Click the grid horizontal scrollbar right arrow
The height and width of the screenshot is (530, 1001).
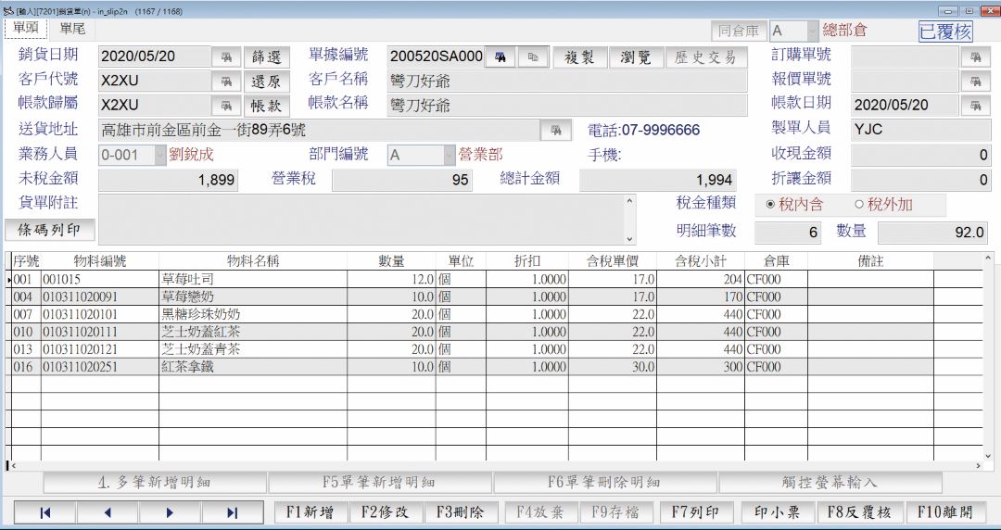coord(978,466)
